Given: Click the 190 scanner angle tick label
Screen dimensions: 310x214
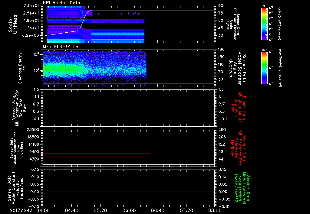Looking at the screenshot, I should click(221, 50).
